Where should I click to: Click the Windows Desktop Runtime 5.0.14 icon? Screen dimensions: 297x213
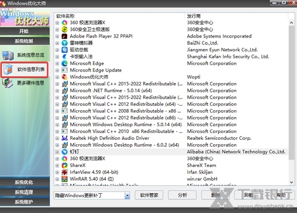[64, 125]
